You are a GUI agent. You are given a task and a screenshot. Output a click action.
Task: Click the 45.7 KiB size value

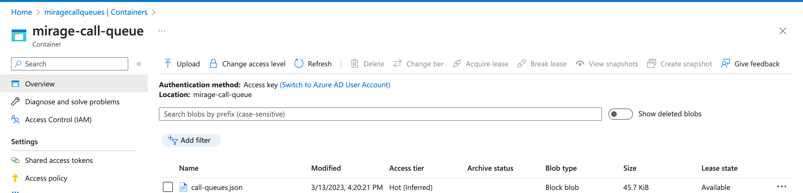tap(636, 187)
